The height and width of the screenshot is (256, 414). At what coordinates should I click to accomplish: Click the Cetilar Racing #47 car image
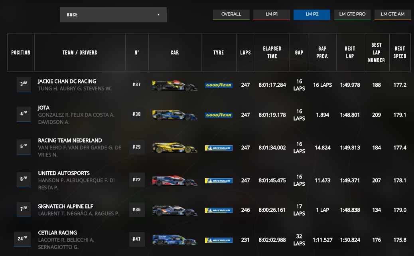click(175, 240)
